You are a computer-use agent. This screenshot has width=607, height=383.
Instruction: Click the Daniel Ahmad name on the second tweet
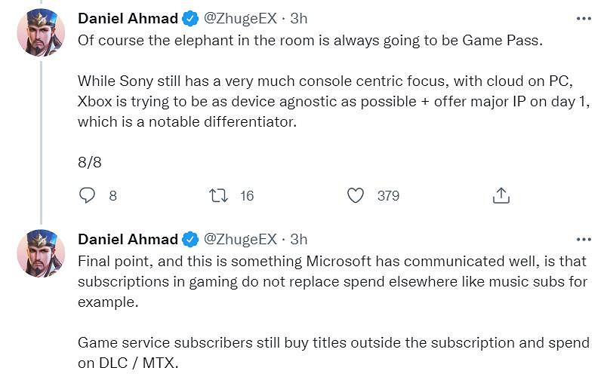tap(128, 240)
